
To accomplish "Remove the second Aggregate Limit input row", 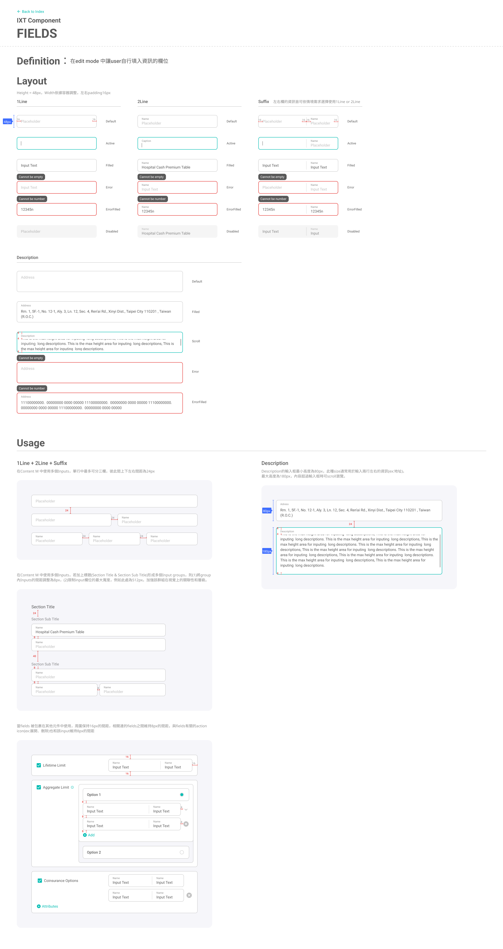I will click(x=186, y=824).
